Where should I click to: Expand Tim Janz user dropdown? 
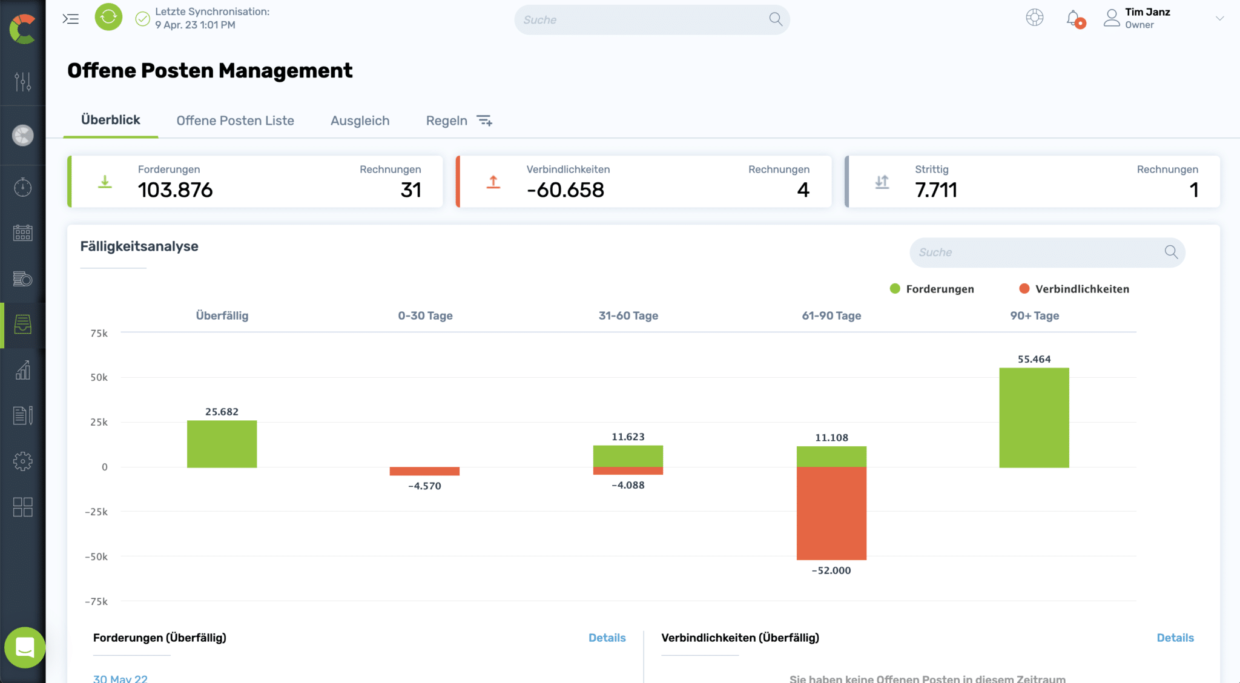pyautogui.click(x=1219, y=18)
